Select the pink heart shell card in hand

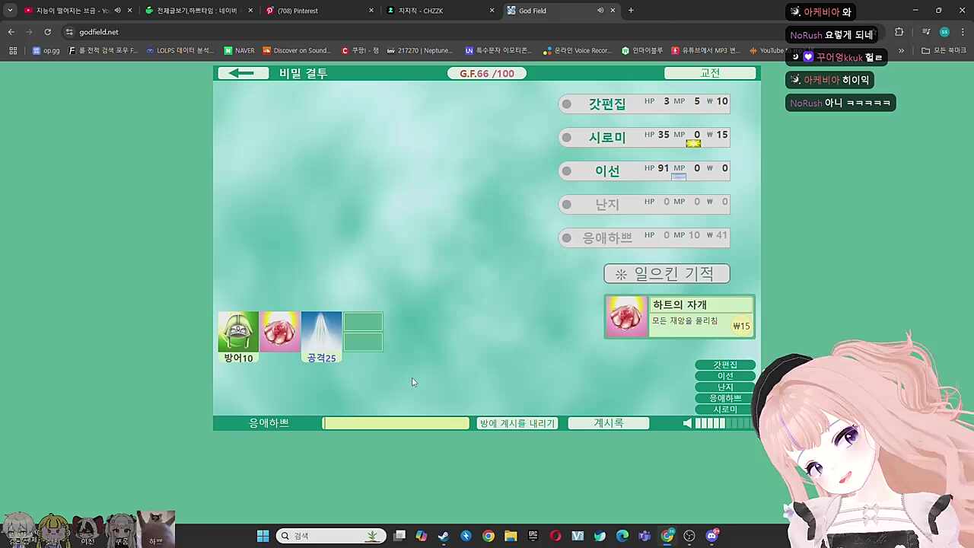point(280,332)
